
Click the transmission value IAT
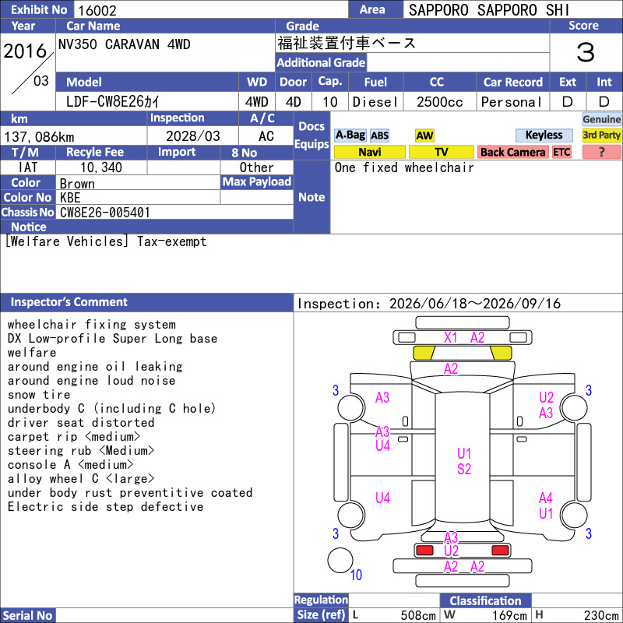tap(28, 167)
